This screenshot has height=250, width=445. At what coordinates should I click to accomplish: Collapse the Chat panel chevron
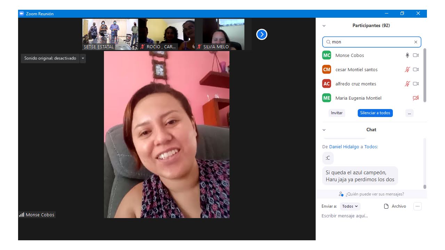pyautogui.click(x=324, y=130)
